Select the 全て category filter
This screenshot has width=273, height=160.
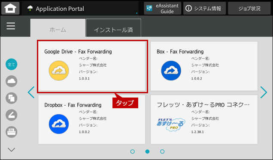coord(12,64)
